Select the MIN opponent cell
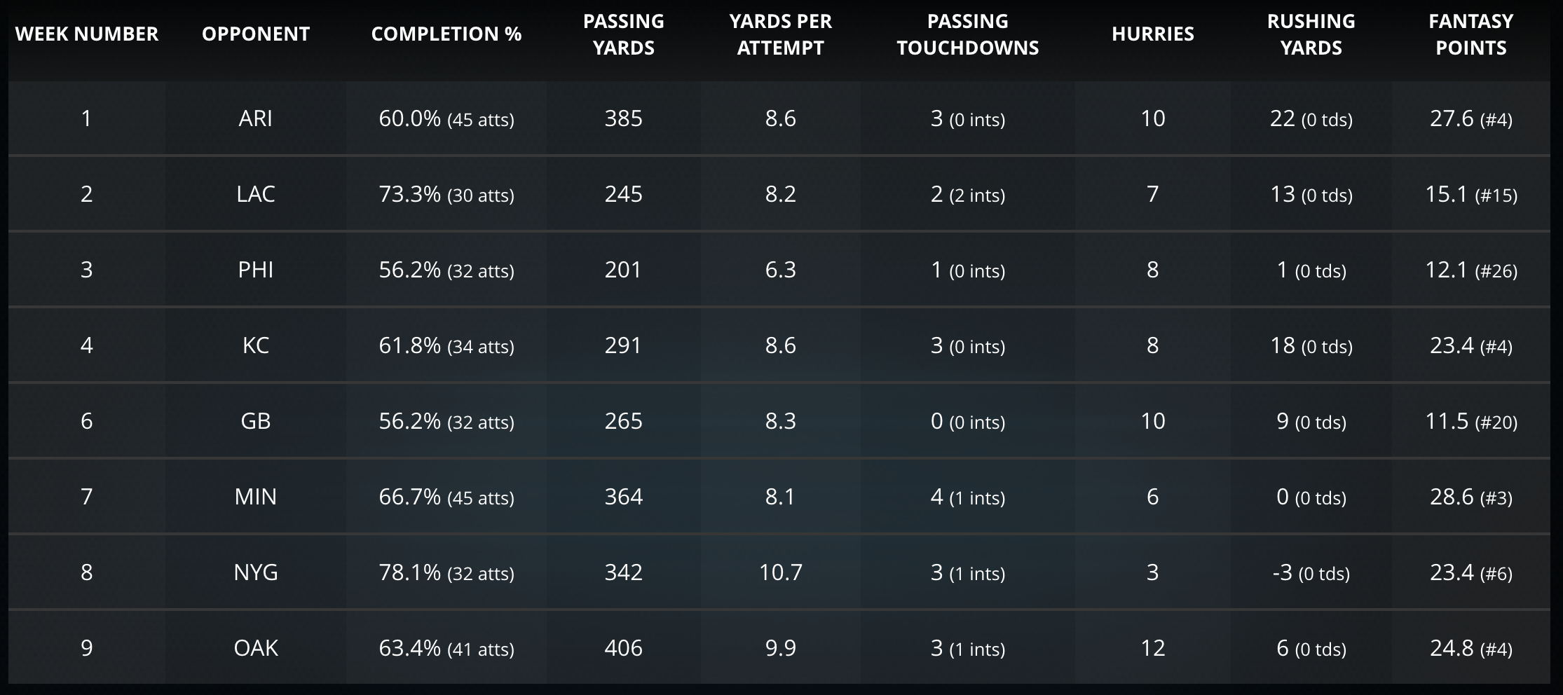1563x695 pixels. point(256,497)
